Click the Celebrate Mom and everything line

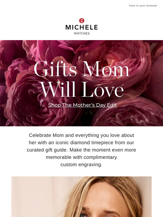(x=81, y=135)
